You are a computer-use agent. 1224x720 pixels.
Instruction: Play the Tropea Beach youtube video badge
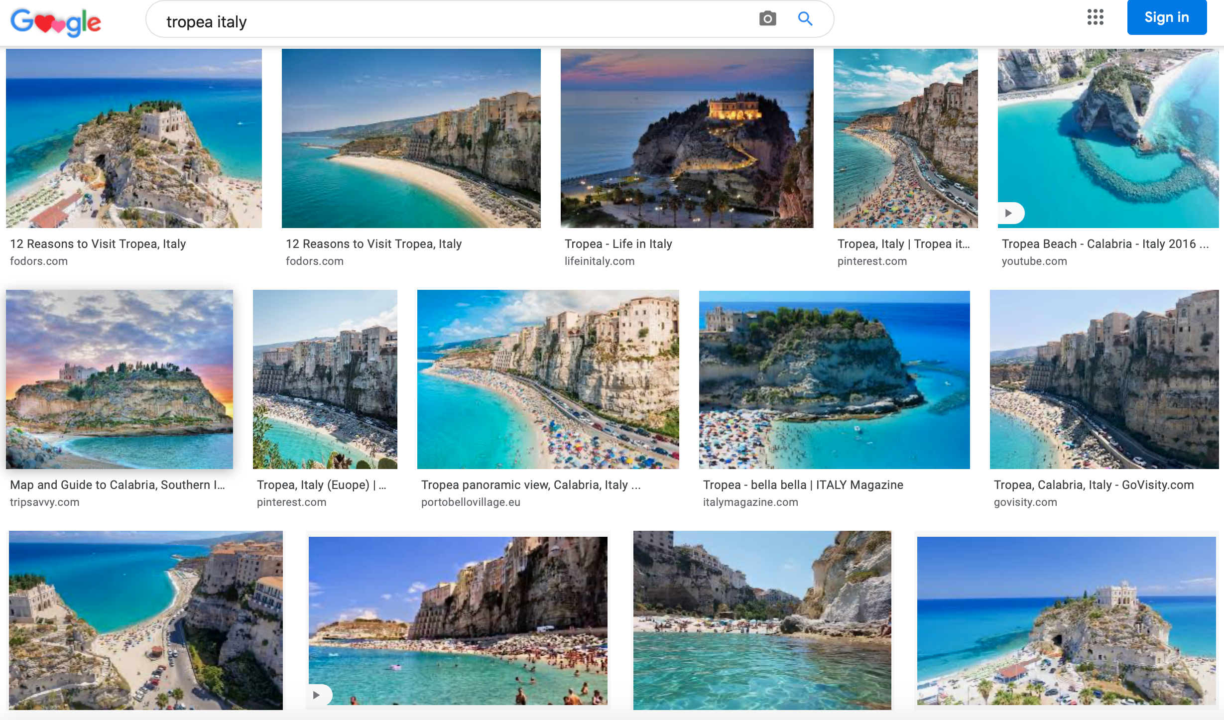(x=1010, y=213)
